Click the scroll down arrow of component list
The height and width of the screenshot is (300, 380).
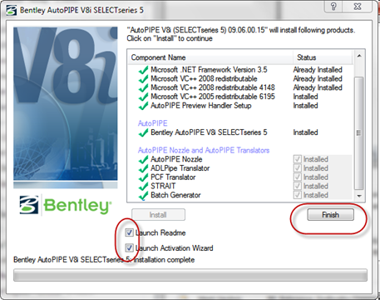[359, 196]
